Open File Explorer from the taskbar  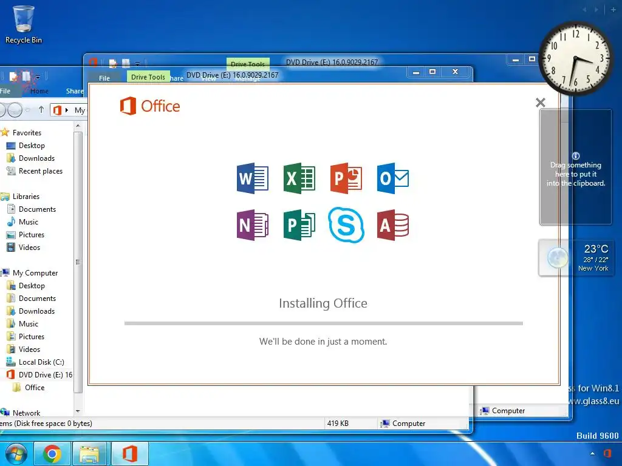[90, 454]
